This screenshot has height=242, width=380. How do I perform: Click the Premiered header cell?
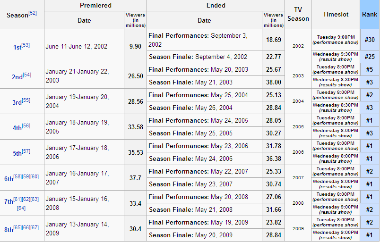coord(95,6)
